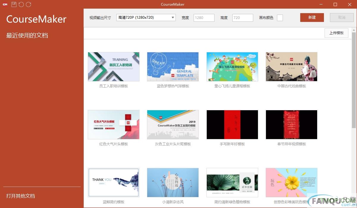Click the 取消 button
Image resolution: width=357 pixels, height=208 pixels.
click(x=342, y=18)
